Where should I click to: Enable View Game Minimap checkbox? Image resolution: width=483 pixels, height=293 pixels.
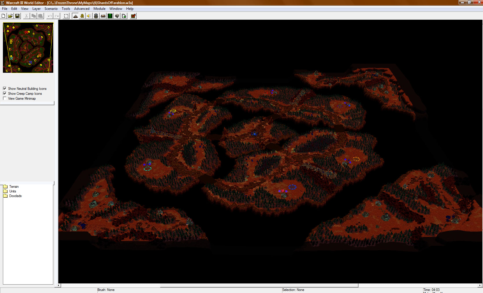coord(5,98)
